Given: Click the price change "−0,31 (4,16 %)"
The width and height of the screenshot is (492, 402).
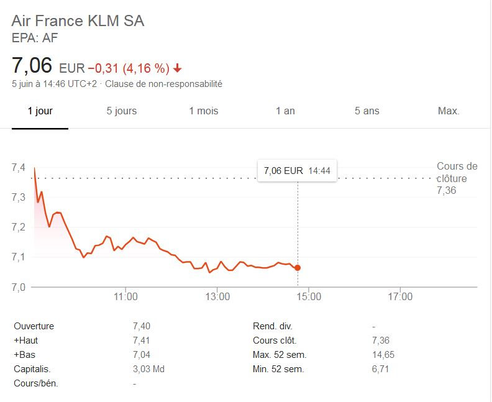Looking at the screenshot, I should (x=129, y=68).
